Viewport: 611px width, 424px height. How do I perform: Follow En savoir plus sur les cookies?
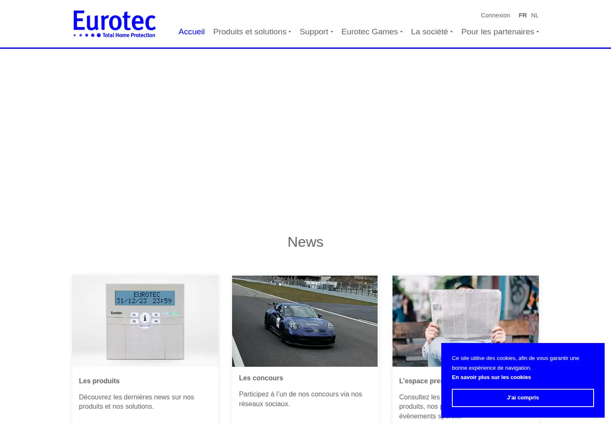click(x=491, y=377)
